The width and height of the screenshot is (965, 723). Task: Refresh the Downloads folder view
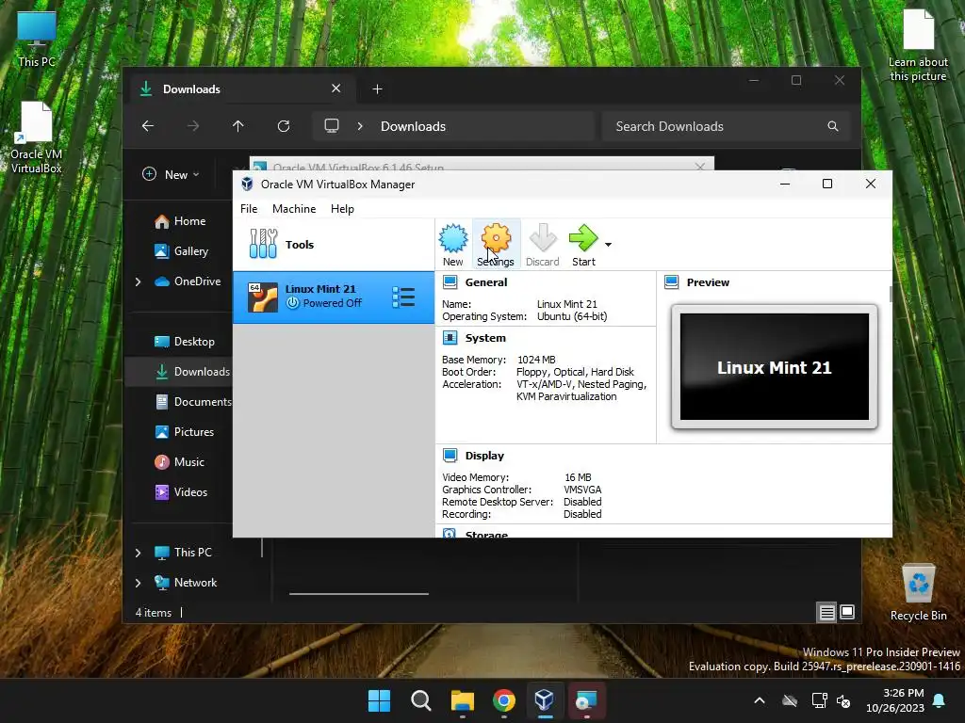tap(284, 126)
